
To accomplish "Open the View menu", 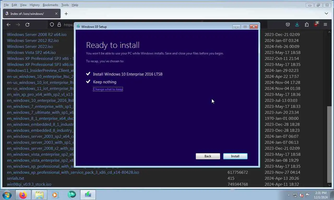I will coord(23,5).
